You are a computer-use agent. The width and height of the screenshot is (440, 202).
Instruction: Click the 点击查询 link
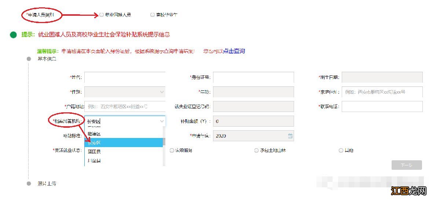[x=234, y=51]
